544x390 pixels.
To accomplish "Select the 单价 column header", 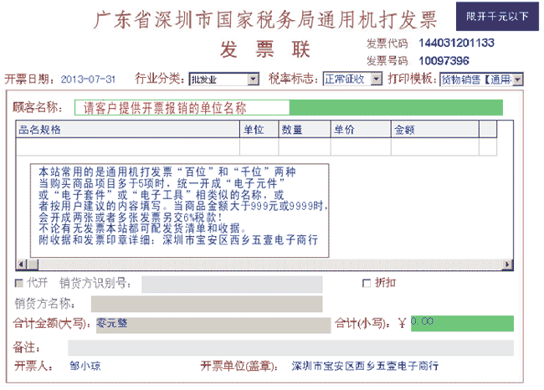I will [x=360, y=130].
